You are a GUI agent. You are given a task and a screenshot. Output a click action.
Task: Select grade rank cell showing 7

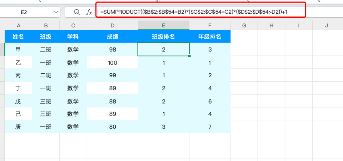click(210, 127)
